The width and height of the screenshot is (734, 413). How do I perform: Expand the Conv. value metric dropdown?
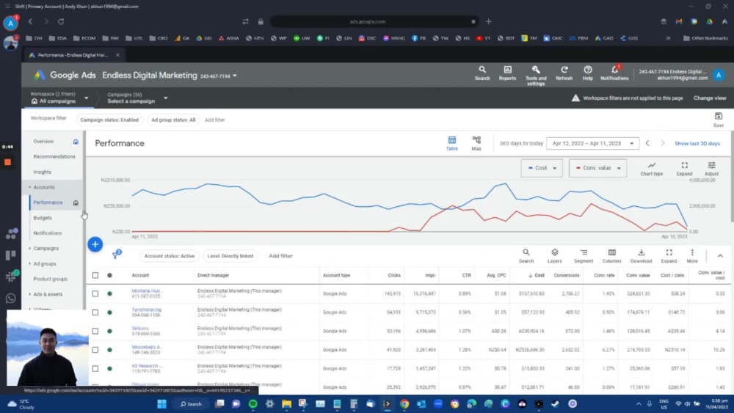pos(597,168)
